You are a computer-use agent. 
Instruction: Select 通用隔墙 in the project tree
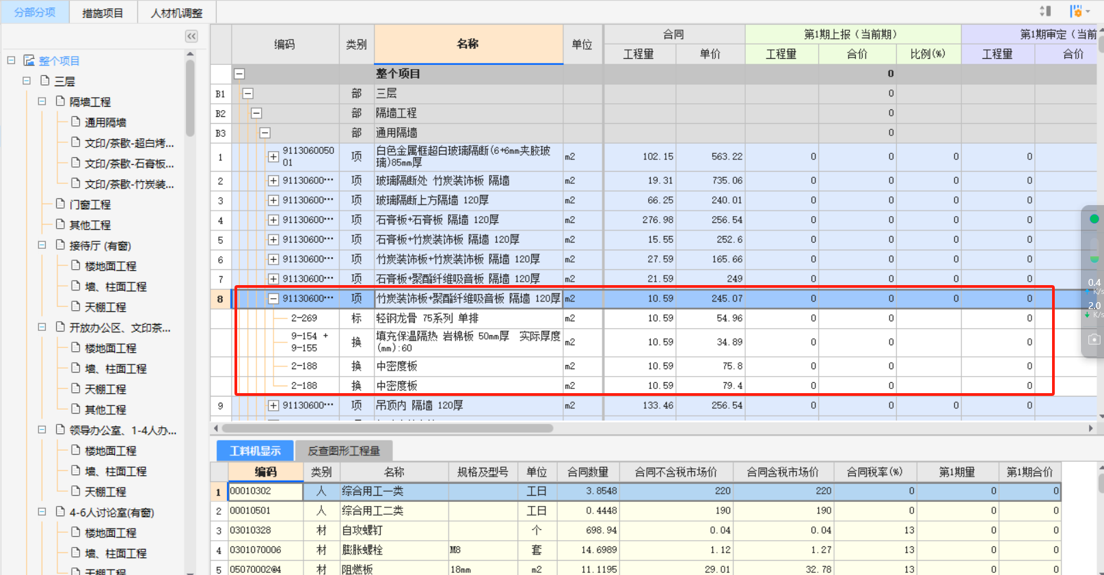(x=105, y=122)
